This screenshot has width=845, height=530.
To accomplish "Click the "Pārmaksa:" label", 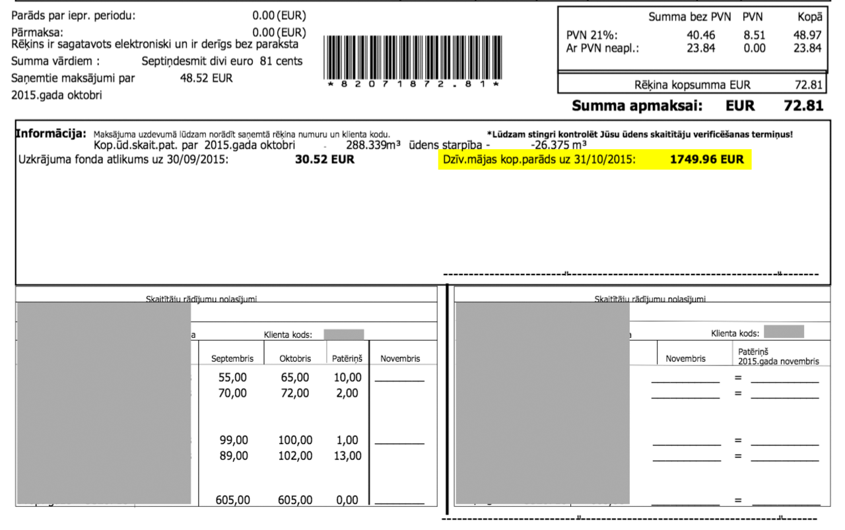I will coord(38,32).
